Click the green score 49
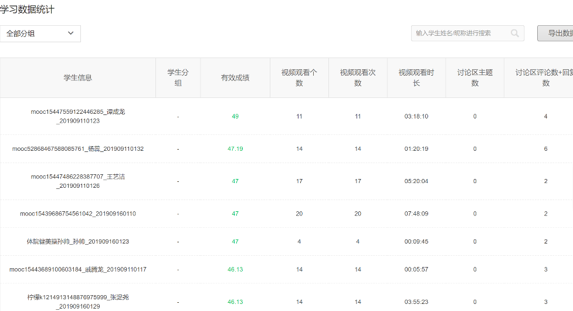The height and width of the screenshot is (311, 573). (235, 116)
